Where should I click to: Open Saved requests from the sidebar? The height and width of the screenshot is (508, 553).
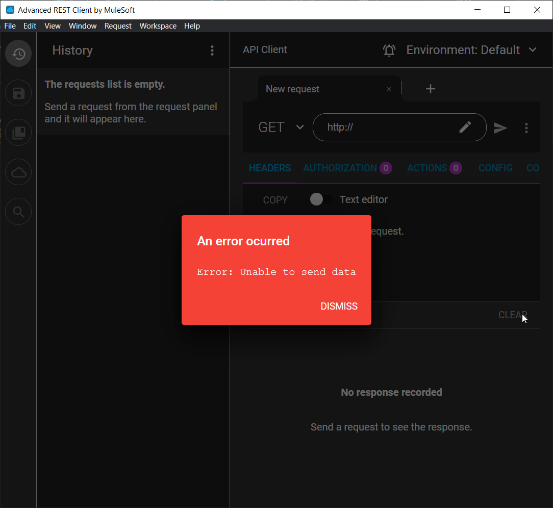[x=18, y=93]
